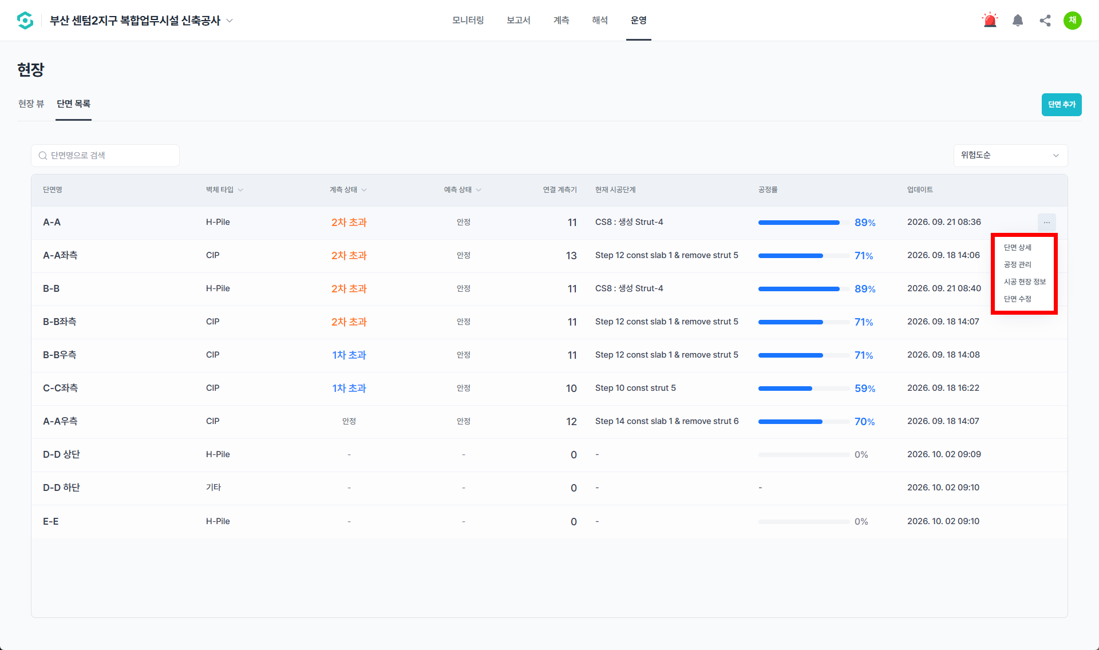Screen dimensions: 1099x650
Task: Open the A-A row more options button
Action: [1046, 222]
